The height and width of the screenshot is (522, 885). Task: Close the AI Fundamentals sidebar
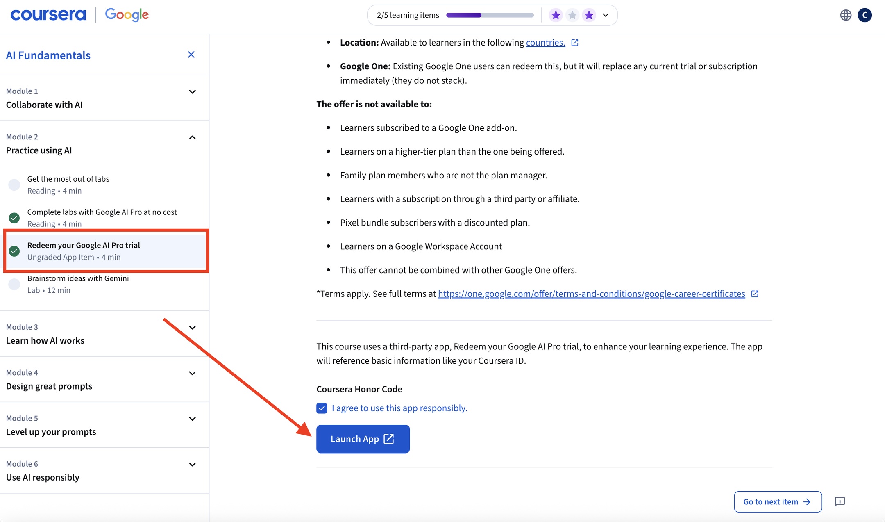point(191,55)
